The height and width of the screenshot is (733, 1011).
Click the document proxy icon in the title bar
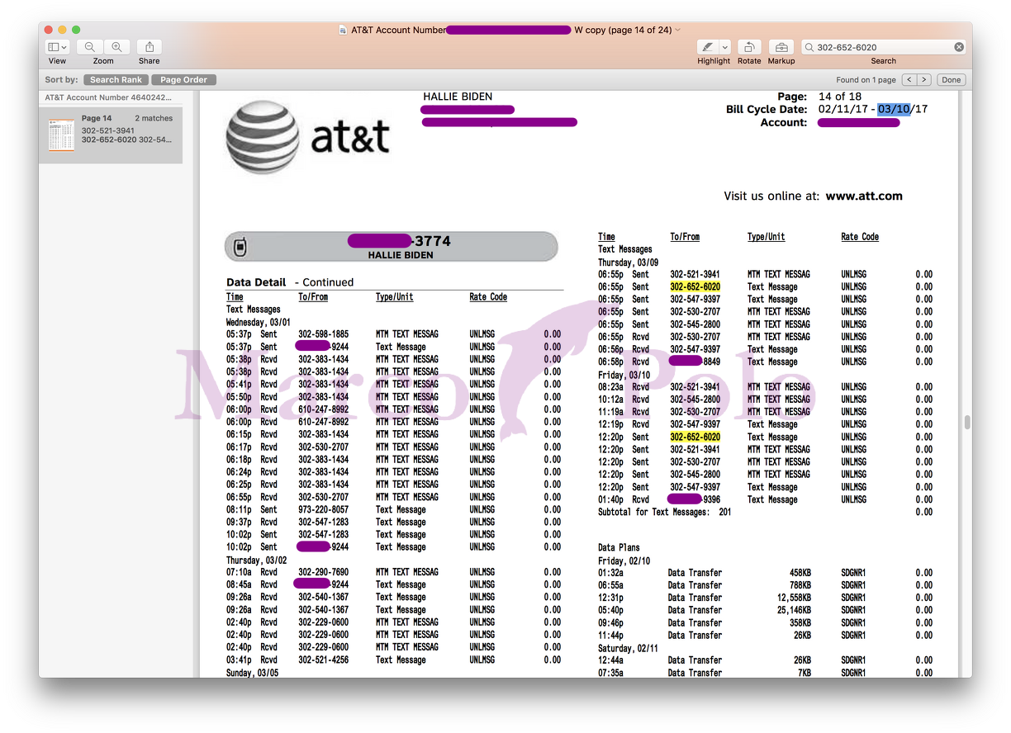pos(343,30)
